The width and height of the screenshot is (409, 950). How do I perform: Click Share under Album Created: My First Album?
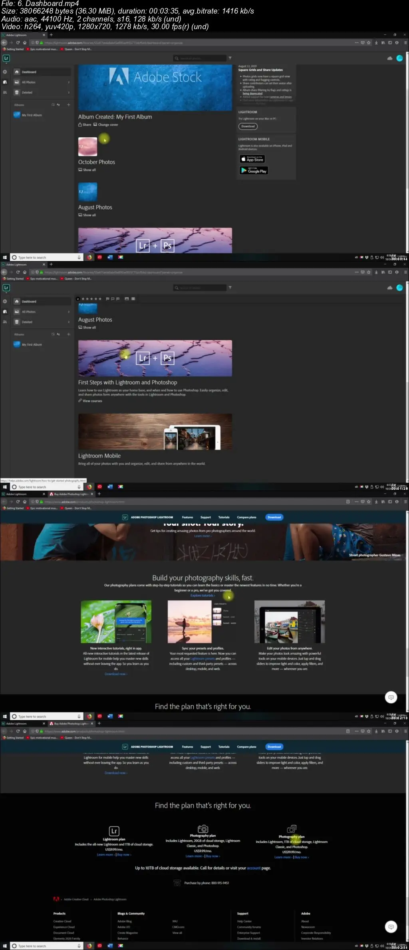coord(85,125)
